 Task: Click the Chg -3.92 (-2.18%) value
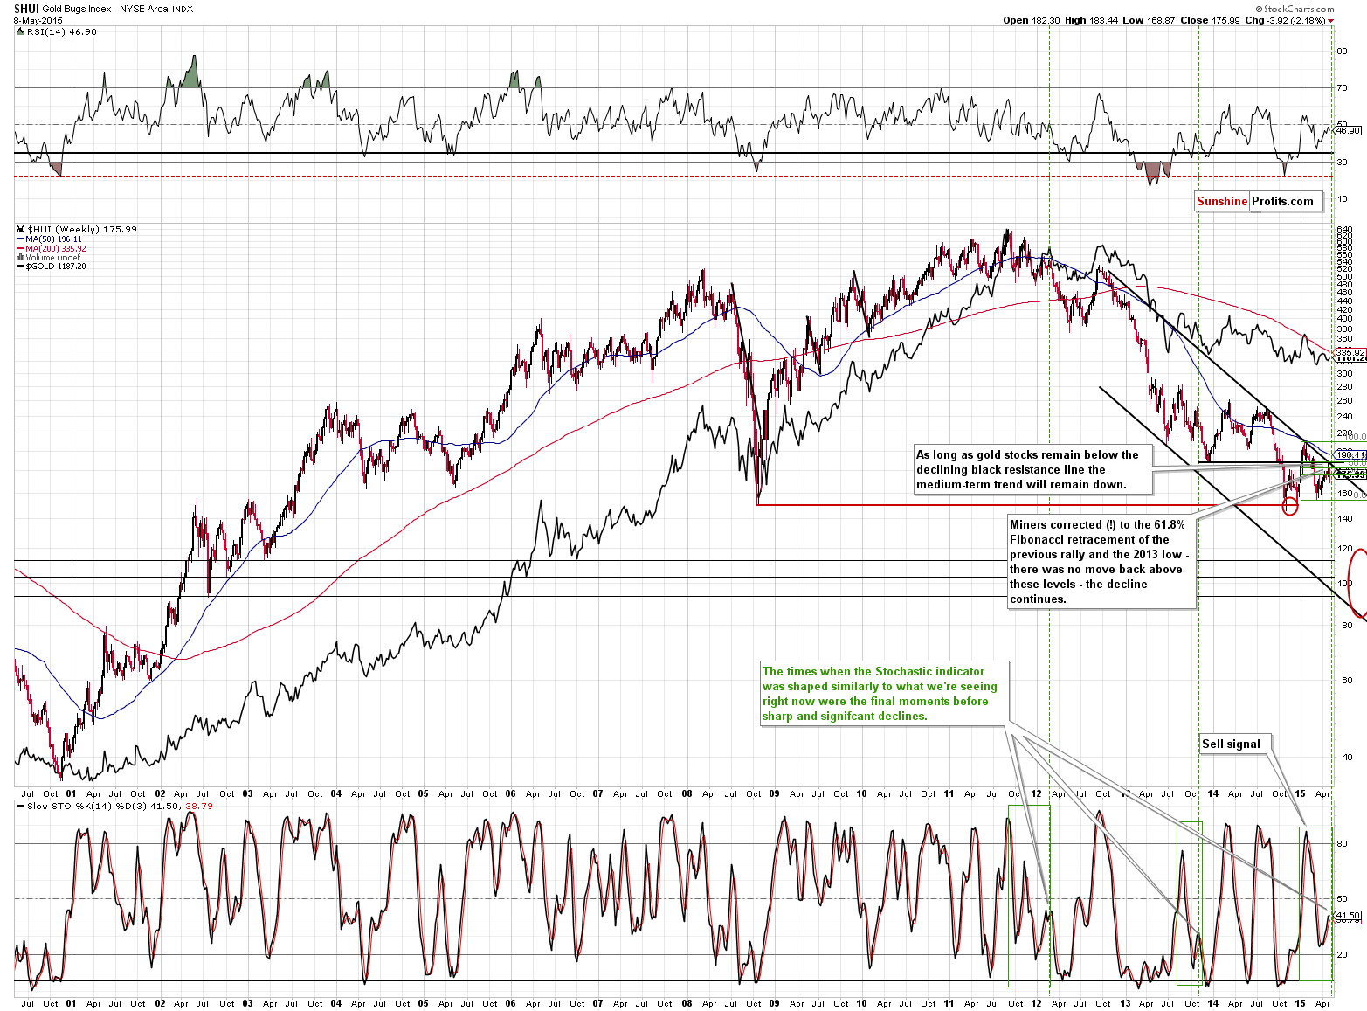pyautogui.click(x=1286, y=20)
